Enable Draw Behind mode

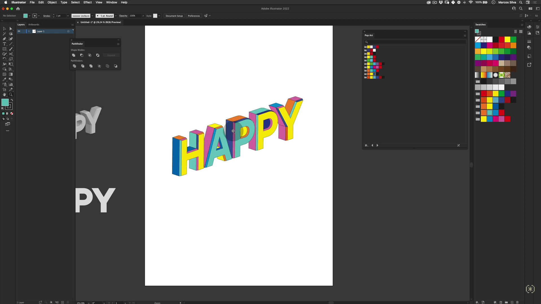coord(8,119)
